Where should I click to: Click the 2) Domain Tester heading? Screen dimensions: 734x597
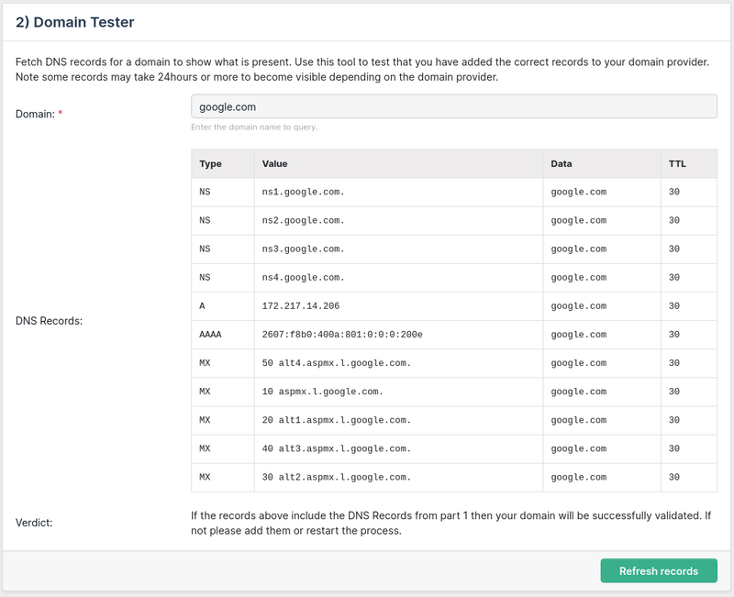[75, 22]
